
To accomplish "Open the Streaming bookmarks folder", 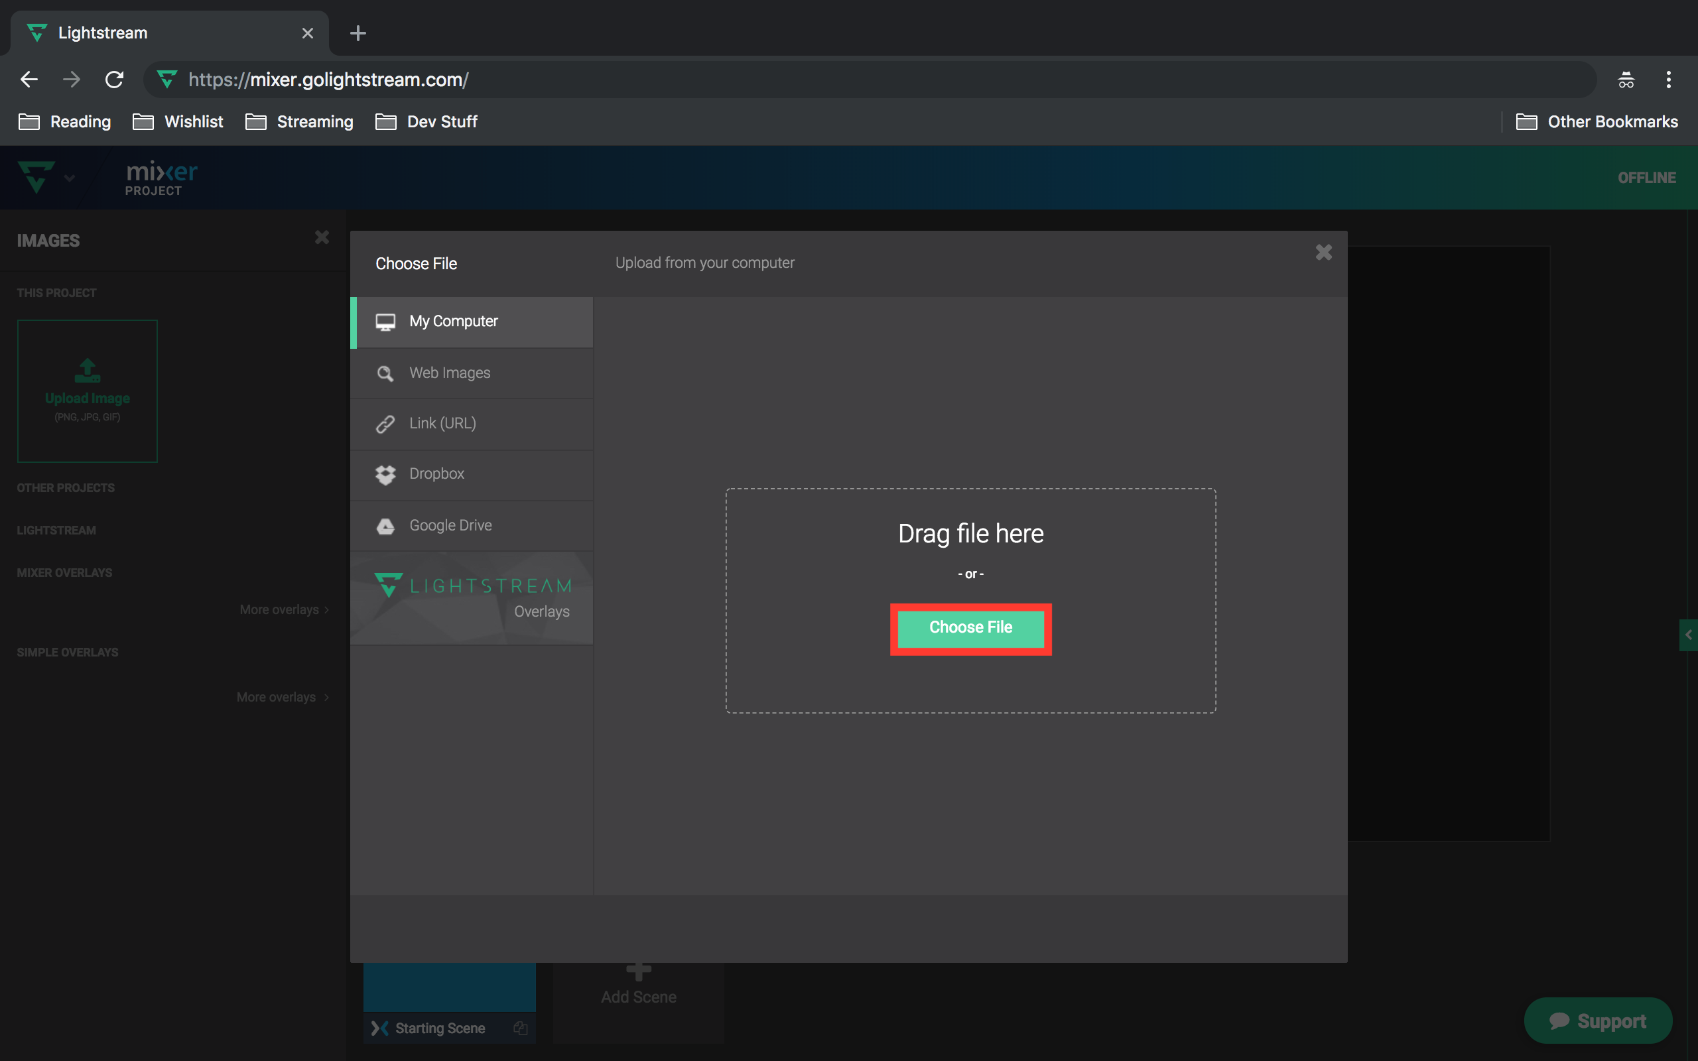I will pyautogui.click(x=299, y=121).
